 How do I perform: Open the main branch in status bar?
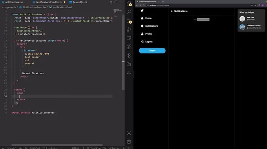click(12, 148)
